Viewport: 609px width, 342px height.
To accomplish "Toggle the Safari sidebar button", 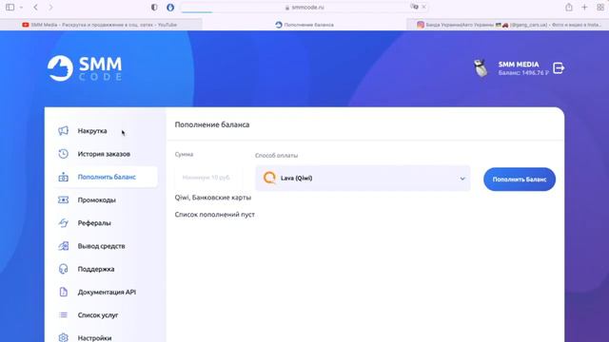I will click(x=10, y=7).
